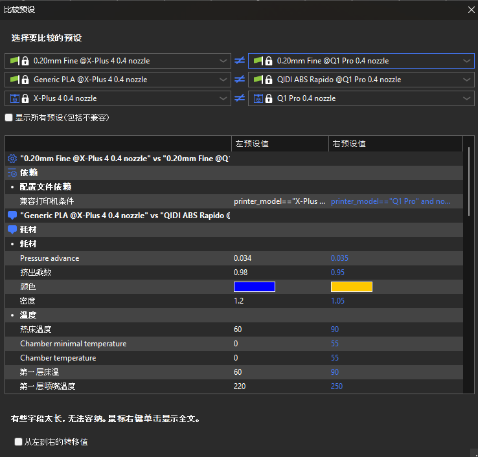Screen dimensions: 478x457
Task: Click lock icon in Generic PLA preset box
Action: [x=25, y=80]
